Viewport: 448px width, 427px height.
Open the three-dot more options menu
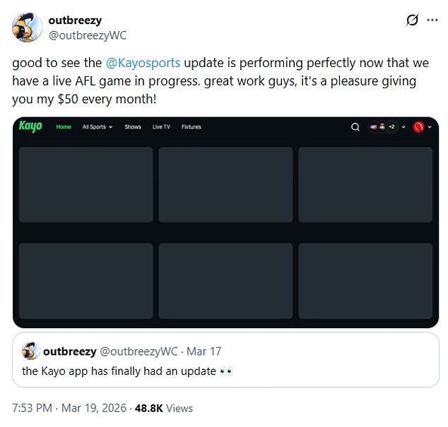coord(432,20)
